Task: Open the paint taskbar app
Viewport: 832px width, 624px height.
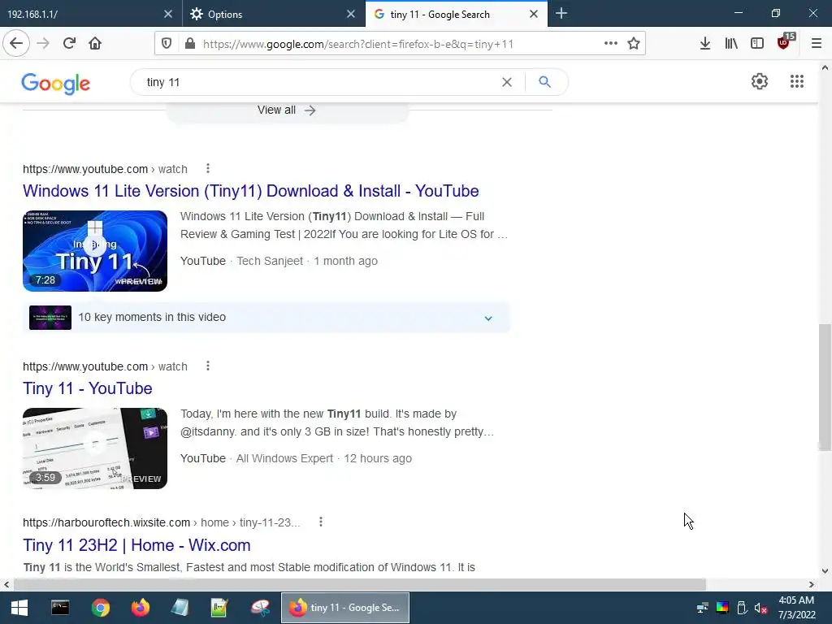Action: 260,608
